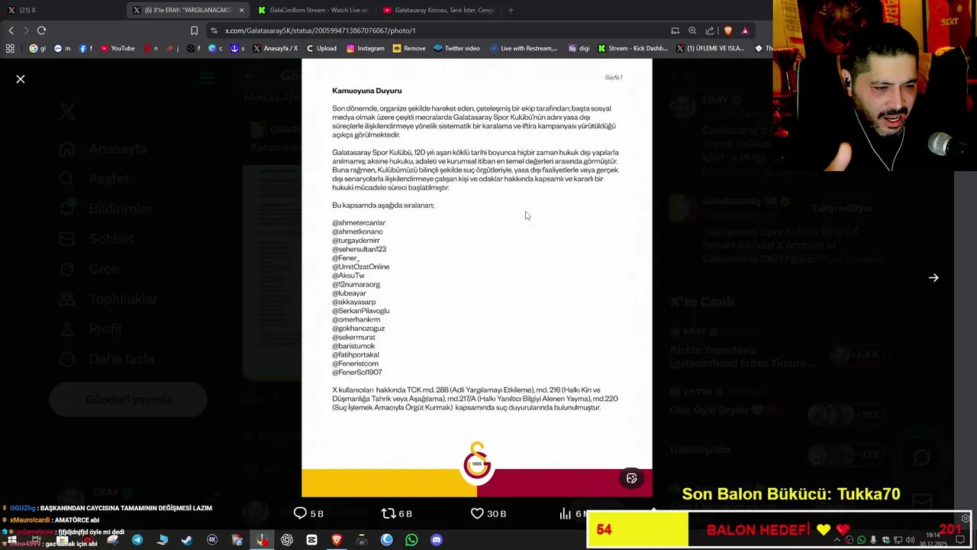Viewport: 977px width, 550px height.
Task: Open Steam from the taskbar
Action: point(187,540)
